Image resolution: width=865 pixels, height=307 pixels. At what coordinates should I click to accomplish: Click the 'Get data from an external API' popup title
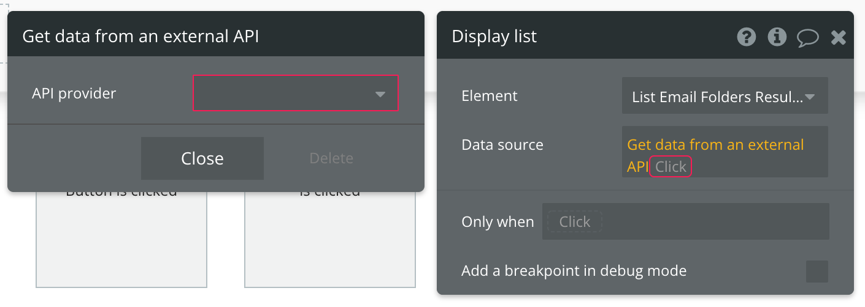click(x=140, y=37)
